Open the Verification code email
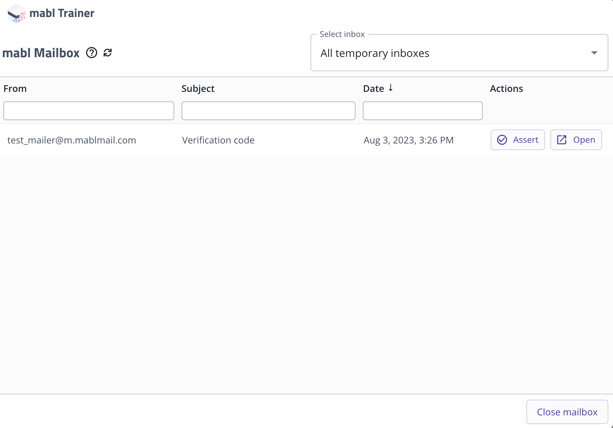 [x=218, y=140]
